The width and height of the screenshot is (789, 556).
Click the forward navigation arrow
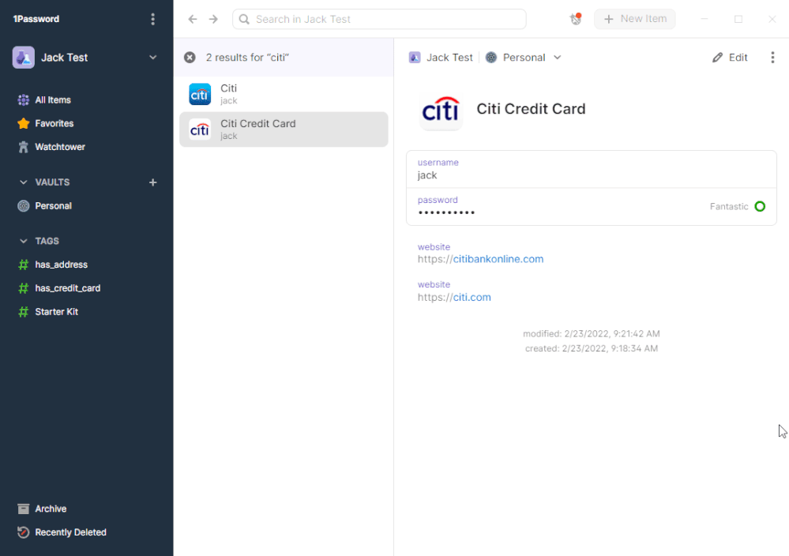click(213, 19)
